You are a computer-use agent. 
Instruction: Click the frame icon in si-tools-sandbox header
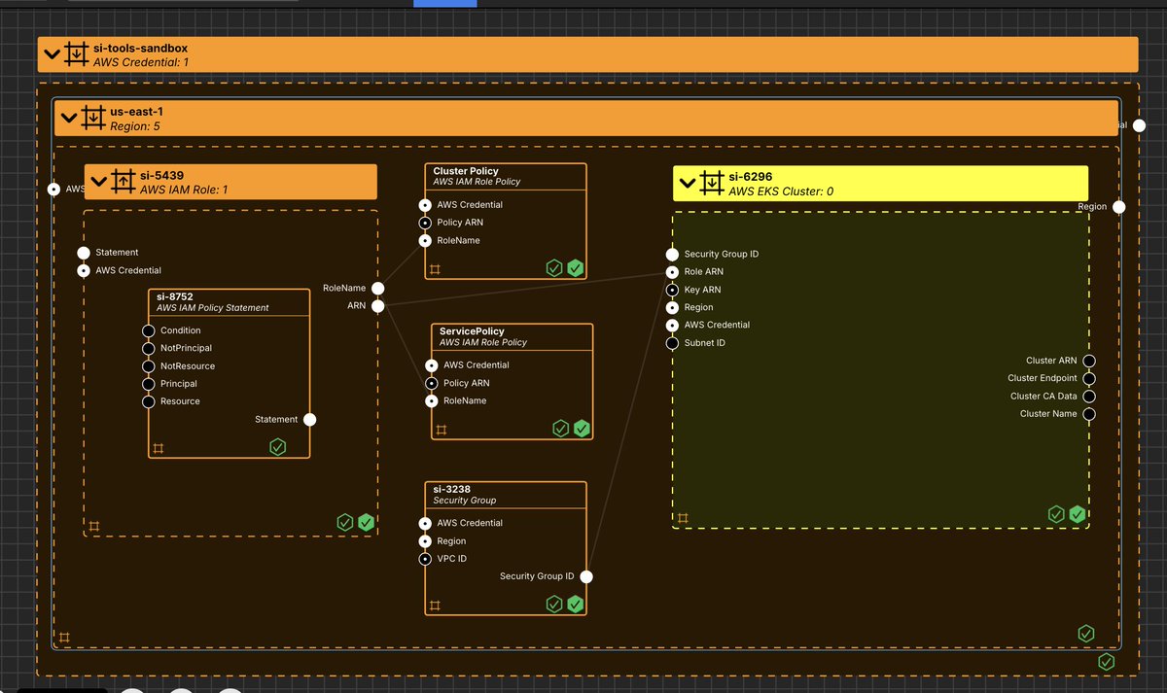(77, 54)
